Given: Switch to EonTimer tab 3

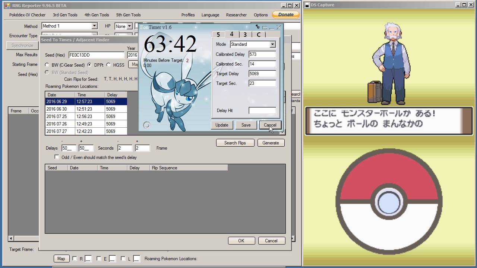Looking at the screenshot, I should click(245, 35).
